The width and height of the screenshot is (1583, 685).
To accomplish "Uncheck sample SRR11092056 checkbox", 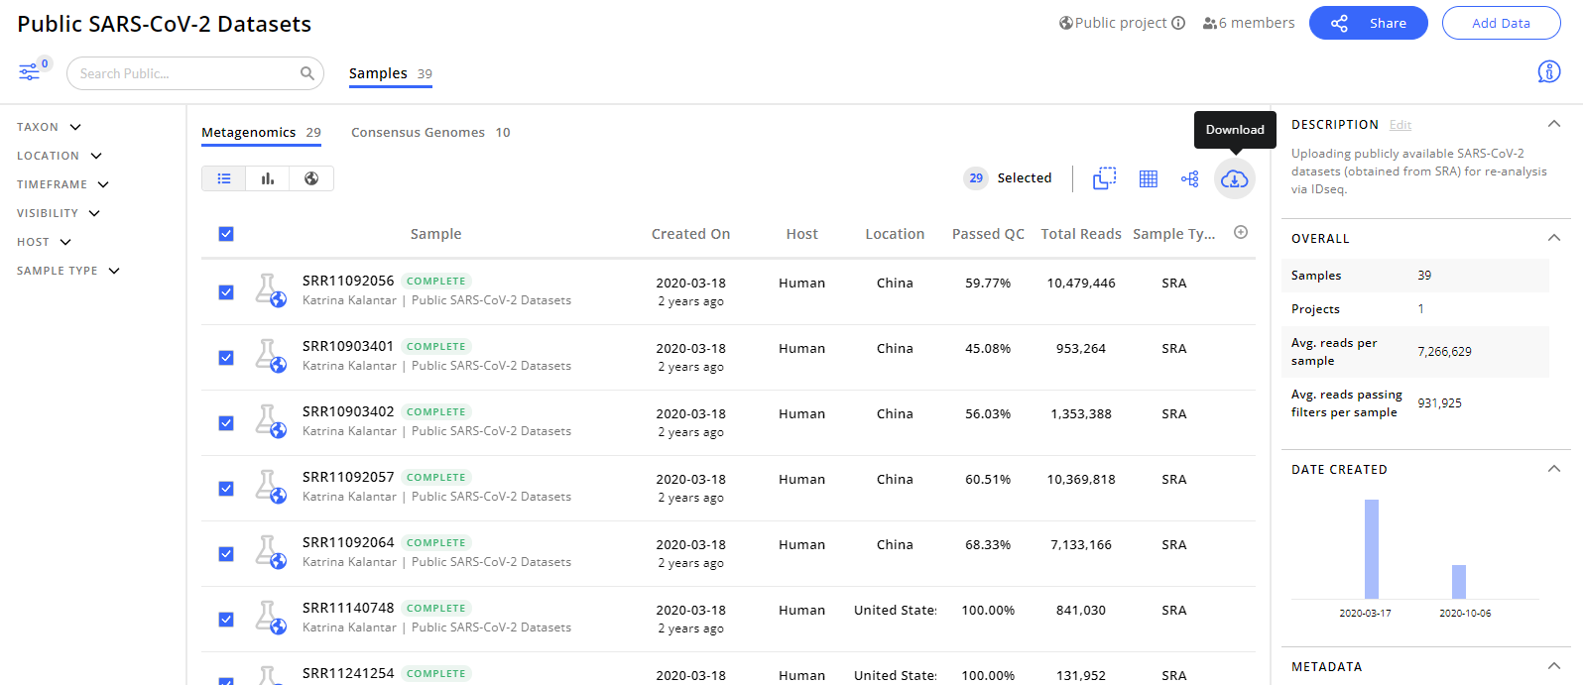I will click(x=226, y=292).
